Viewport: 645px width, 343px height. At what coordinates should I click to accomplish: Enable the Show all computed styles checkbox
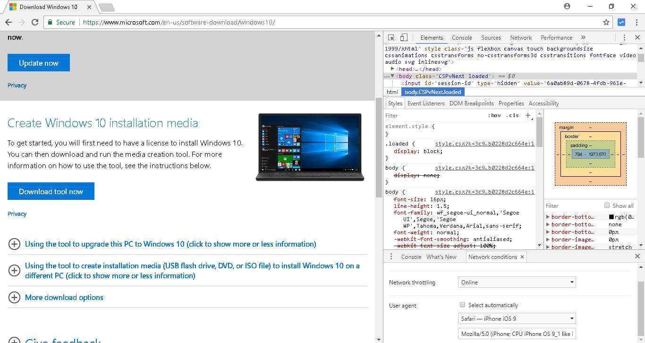click(x=607, y=206)
